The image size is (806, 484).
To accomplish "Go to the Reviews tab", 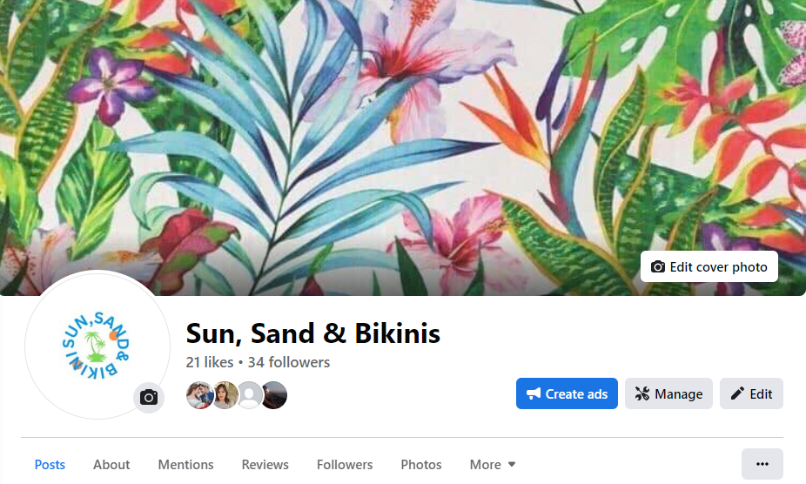I will [x=265, y=465].
